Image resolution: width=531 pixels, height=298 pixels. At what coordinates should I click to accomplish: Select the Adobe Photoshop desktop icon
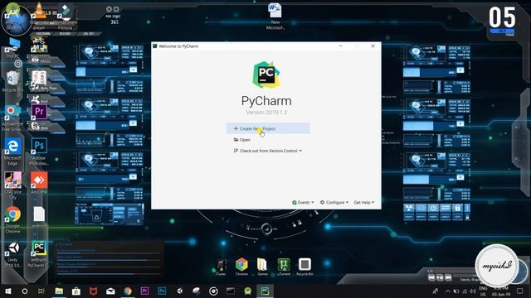click(39, 151)
